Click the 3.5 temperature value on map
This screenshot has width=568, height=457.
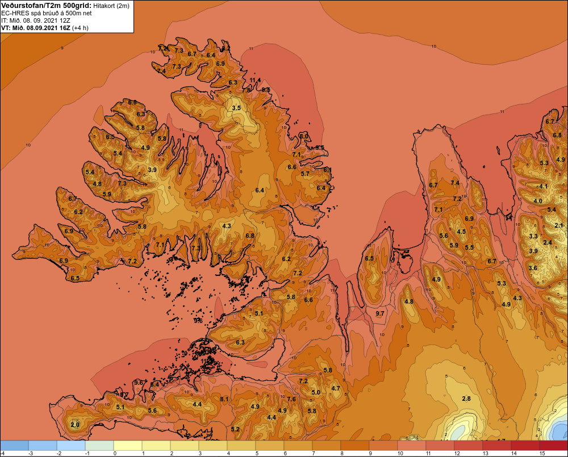[236, 108]
